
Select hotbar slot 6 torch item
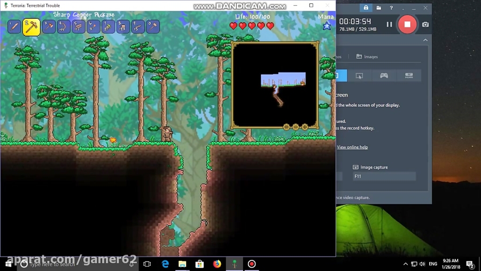[93, 27]
